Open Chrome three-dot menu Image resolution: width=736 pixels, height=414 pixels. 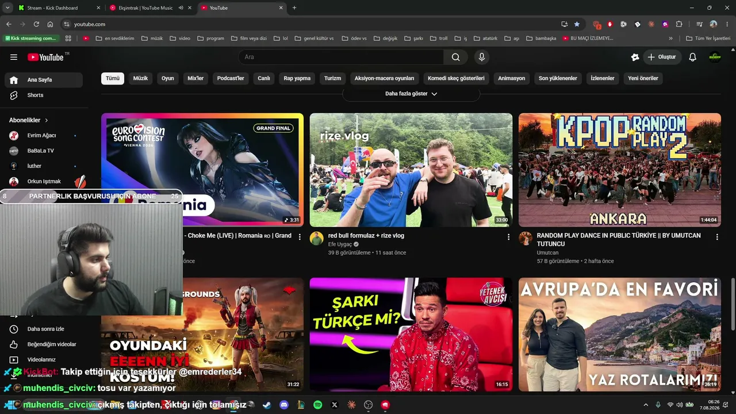[726, 24]
